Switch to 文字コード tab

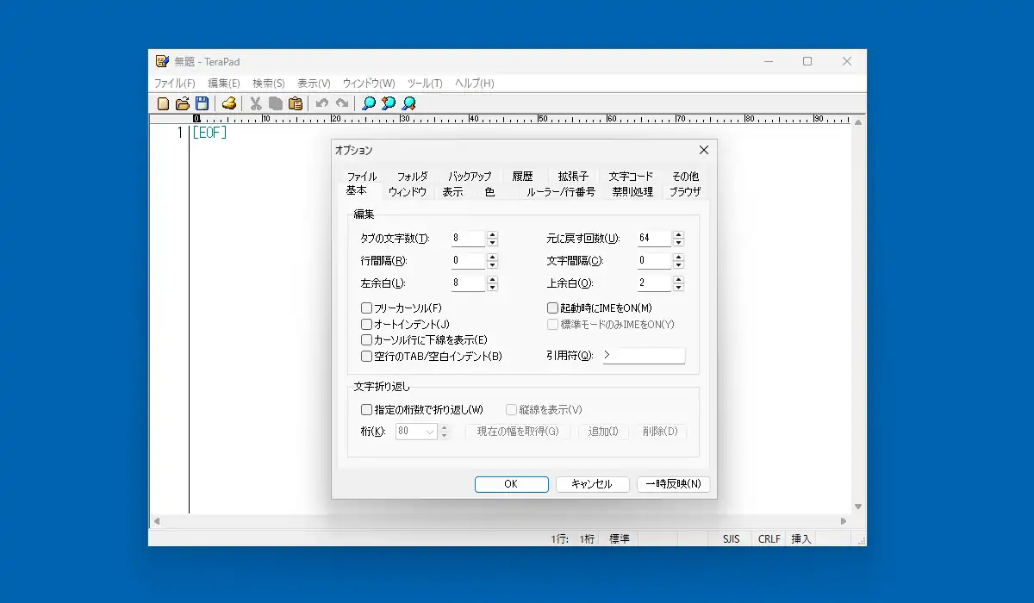[631, 177]
